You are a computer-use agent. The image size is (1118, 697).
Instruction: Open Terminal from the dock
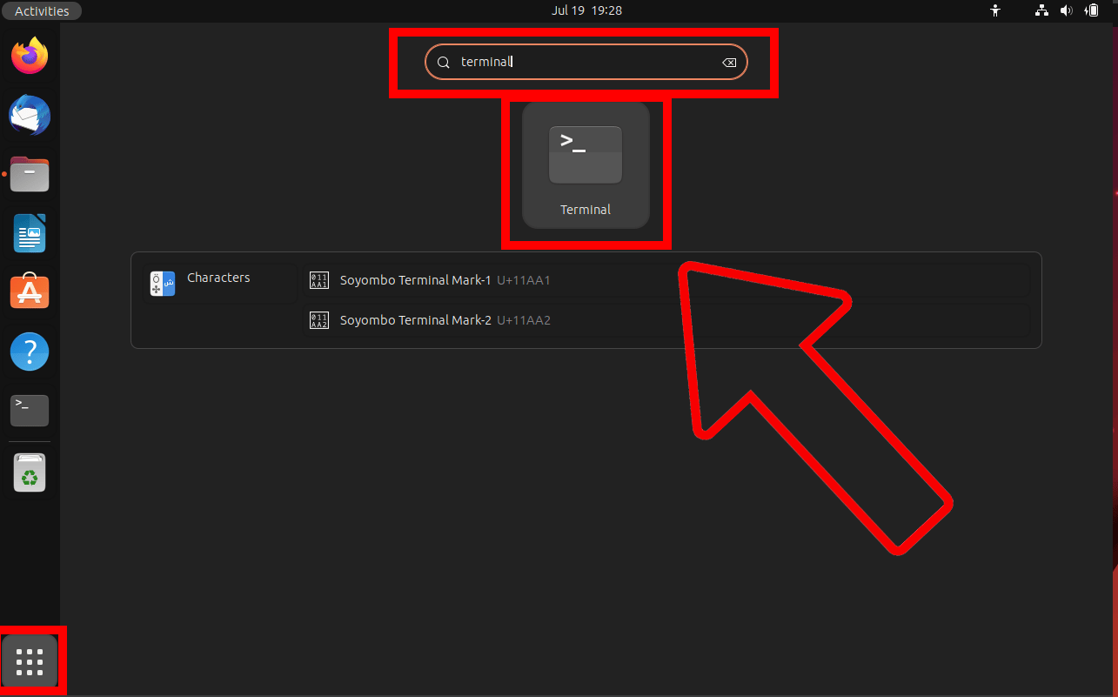29,410
